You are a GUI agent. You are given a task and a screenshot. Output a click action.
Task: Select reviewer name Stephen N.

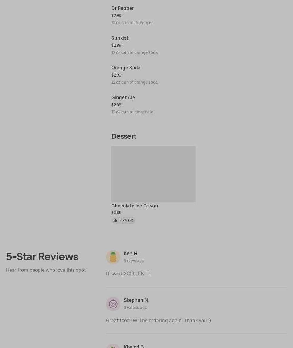pyautogui.click(x=136, y=300)
